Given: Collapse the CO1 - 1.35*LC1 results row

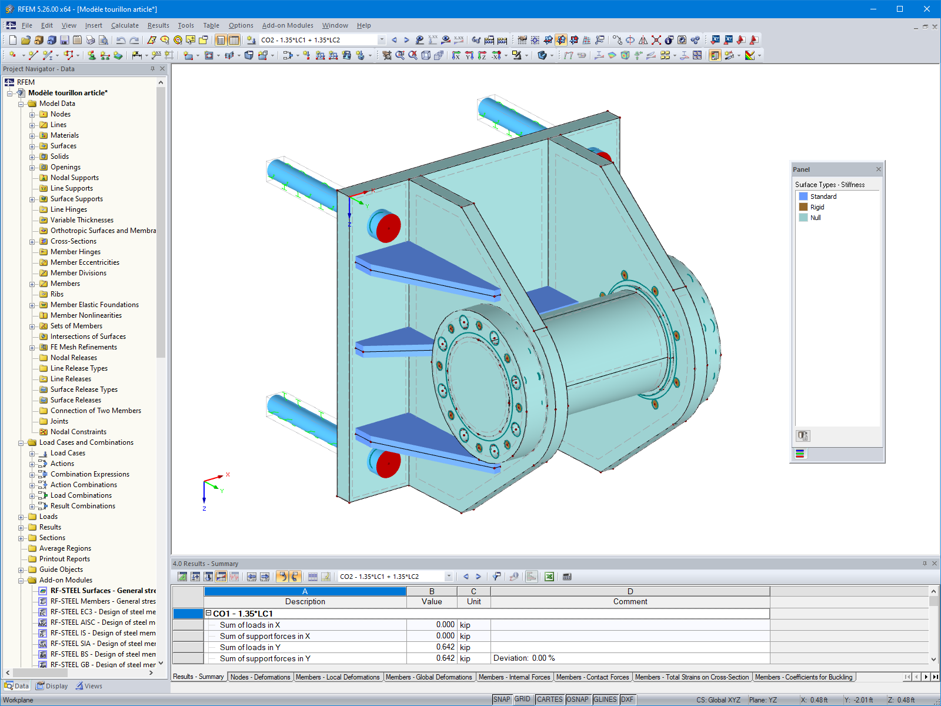Looking at the screenshot, I should tap(208, 612).
